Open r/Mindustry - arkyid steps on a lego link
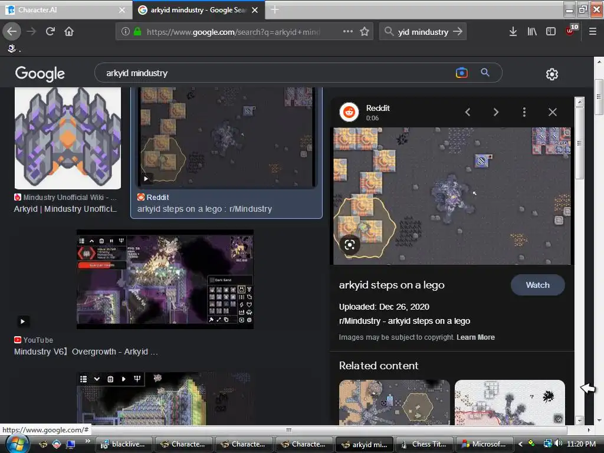The width and height of the screenshot is (604, 453). click(405, 321)
